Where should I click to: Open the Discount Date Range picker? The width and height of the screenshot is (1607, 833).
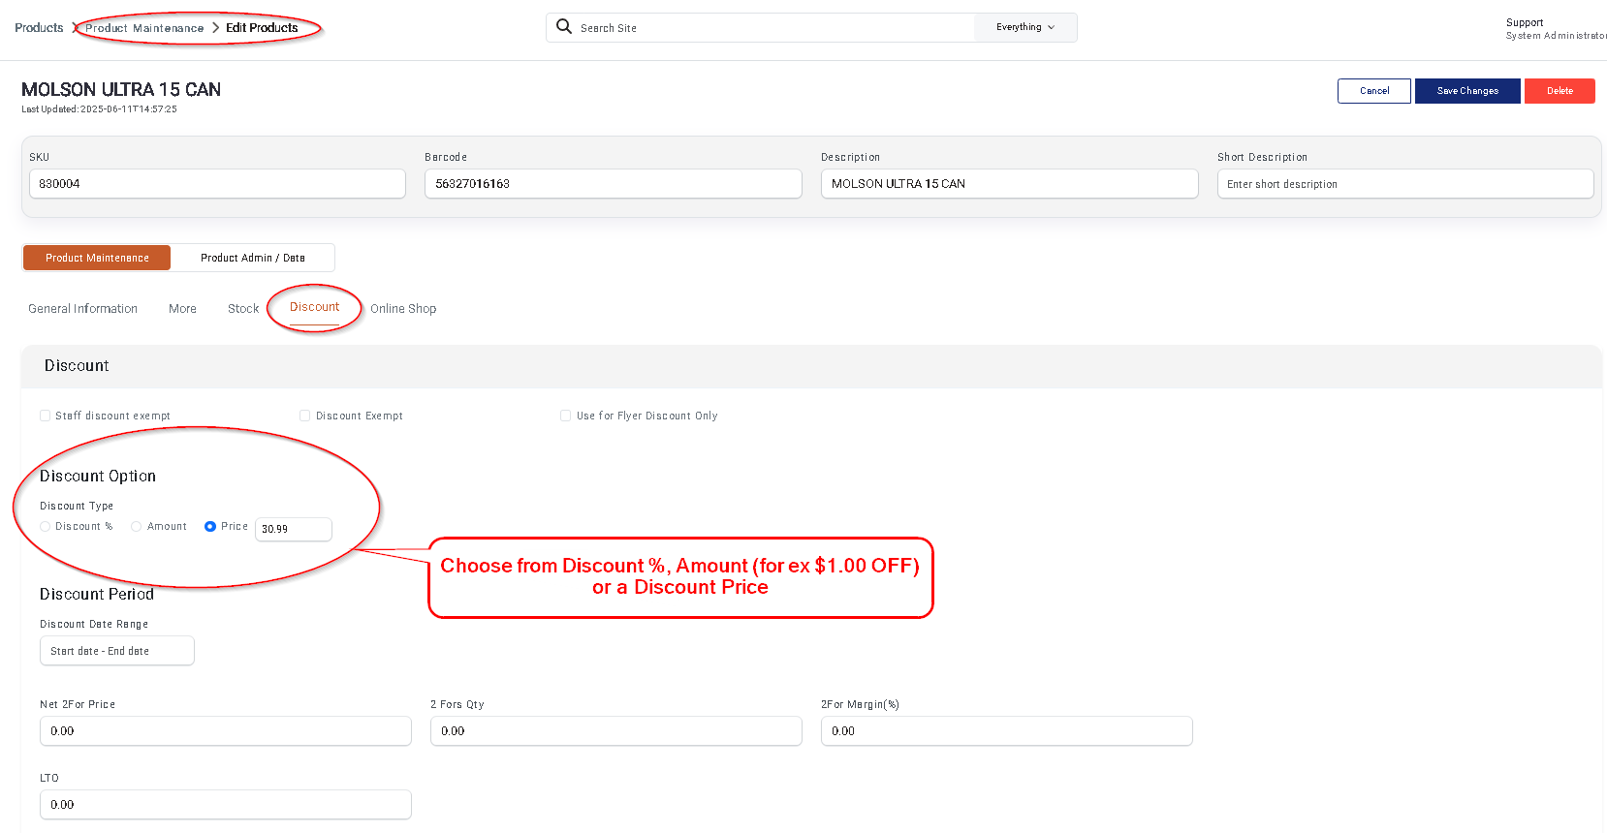point(117,651)
